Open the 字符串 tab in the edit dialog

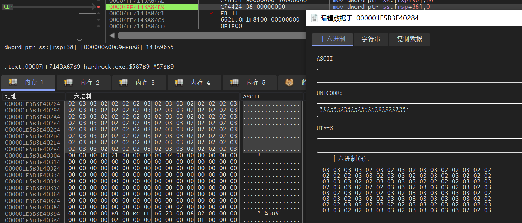click(371, 39)
